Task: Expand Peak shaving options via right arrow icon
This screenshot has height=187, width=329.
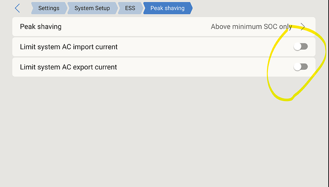Action: pos(303,27)
